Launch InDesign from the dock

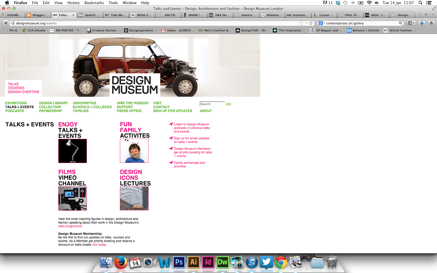point(208,262)
